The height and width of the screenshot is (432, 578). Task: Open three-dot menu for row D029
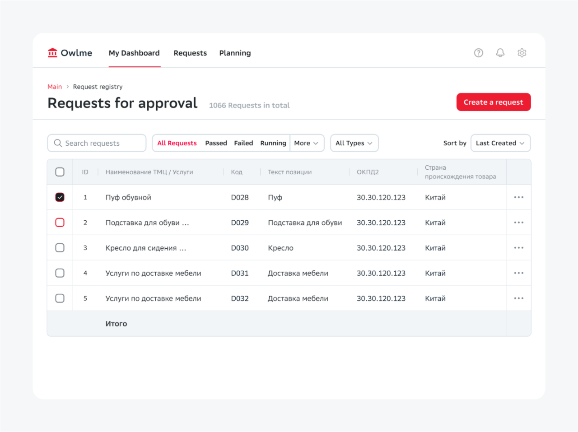tap(519, 223)
